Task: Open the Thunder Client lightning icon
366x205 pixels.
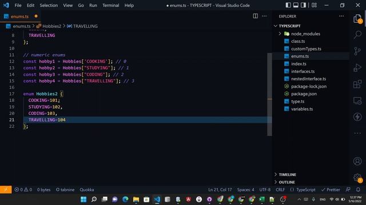Action: (x=357, y=117)
